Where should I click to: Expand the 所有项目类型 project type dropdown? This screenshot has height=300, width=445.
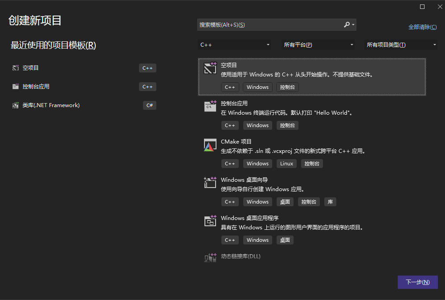(x=400, y=44)
